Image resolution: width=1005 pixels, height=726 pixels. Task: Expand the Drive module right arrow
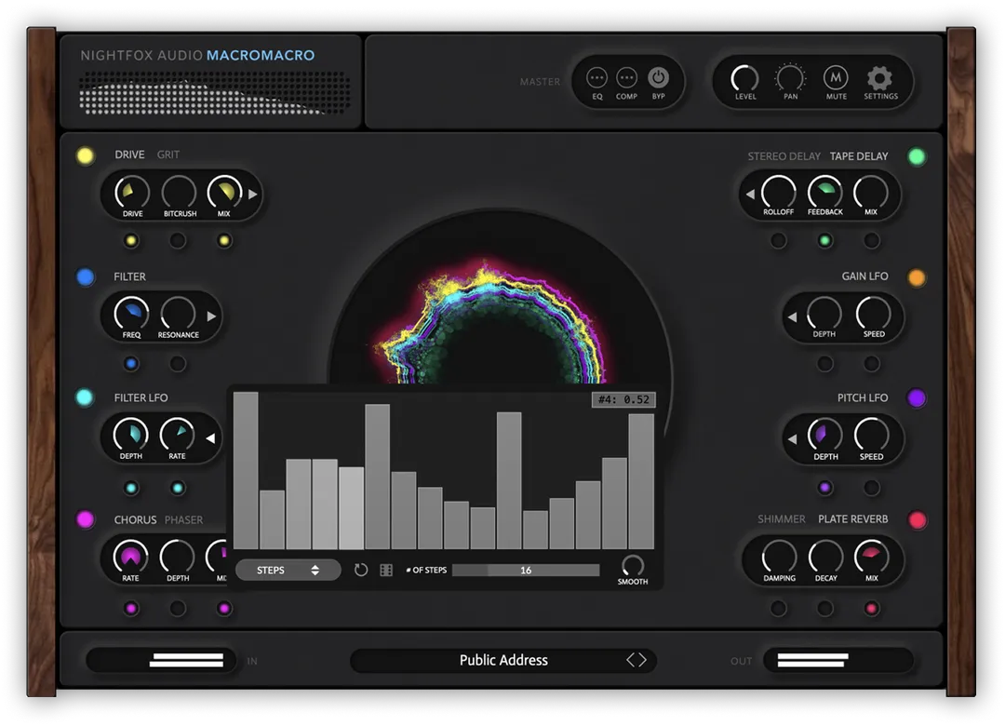[252, 195]
